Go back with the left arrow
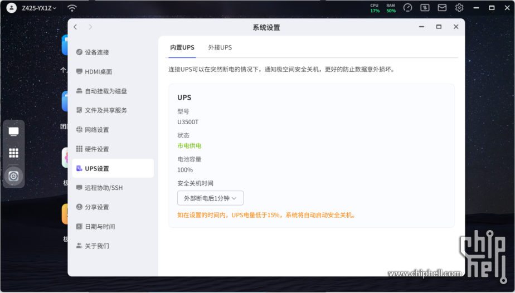 tap(76, 27)
